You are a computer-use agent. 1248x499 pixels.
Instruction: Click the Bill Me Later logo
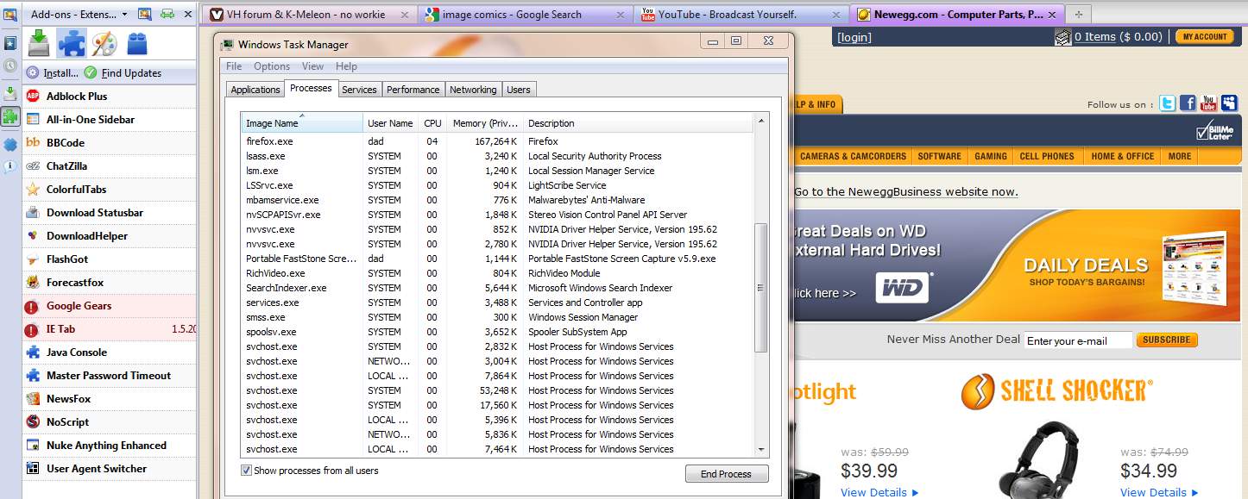point(1213,132)
